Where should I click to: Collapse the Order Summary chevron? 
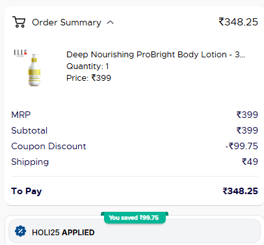[111, 22]
